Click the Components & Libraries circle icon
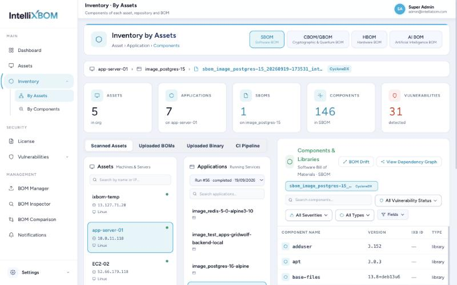This screenshot has width=457, height=285. pyautogui.click(x=290, y=162)
